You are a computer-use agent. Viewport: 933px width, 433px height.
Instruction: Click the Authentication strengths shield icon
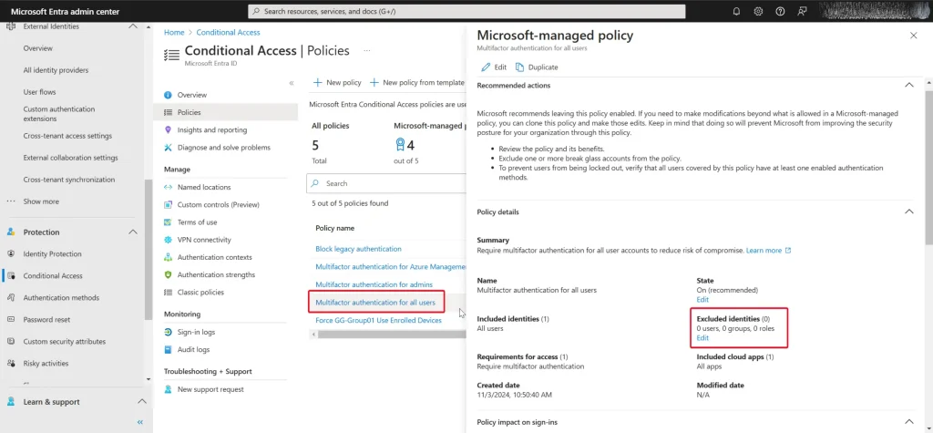point(168,274)
